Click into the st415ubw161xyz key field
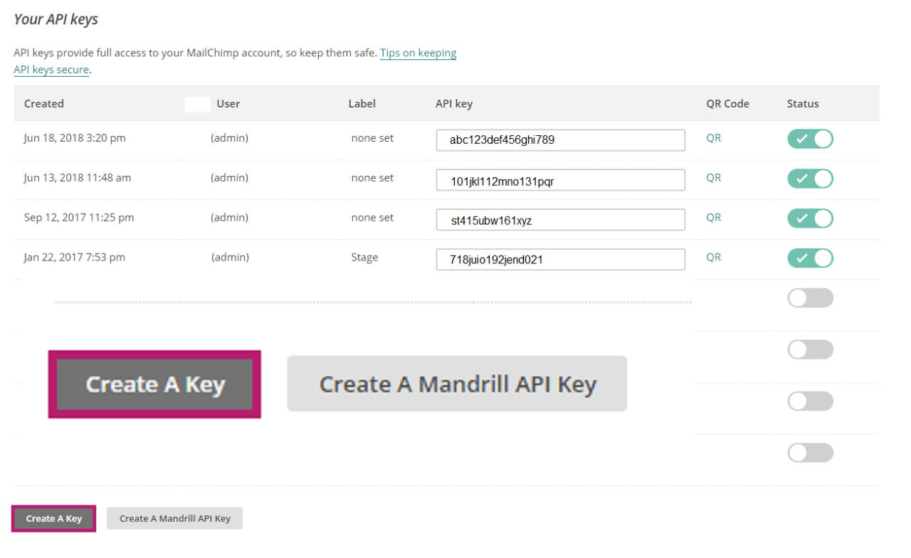The height and width of the screenshot is (558, 911). pyautogui.click(x=561, y=220)
